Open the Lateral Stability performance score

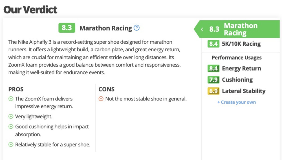pos(244,91)
